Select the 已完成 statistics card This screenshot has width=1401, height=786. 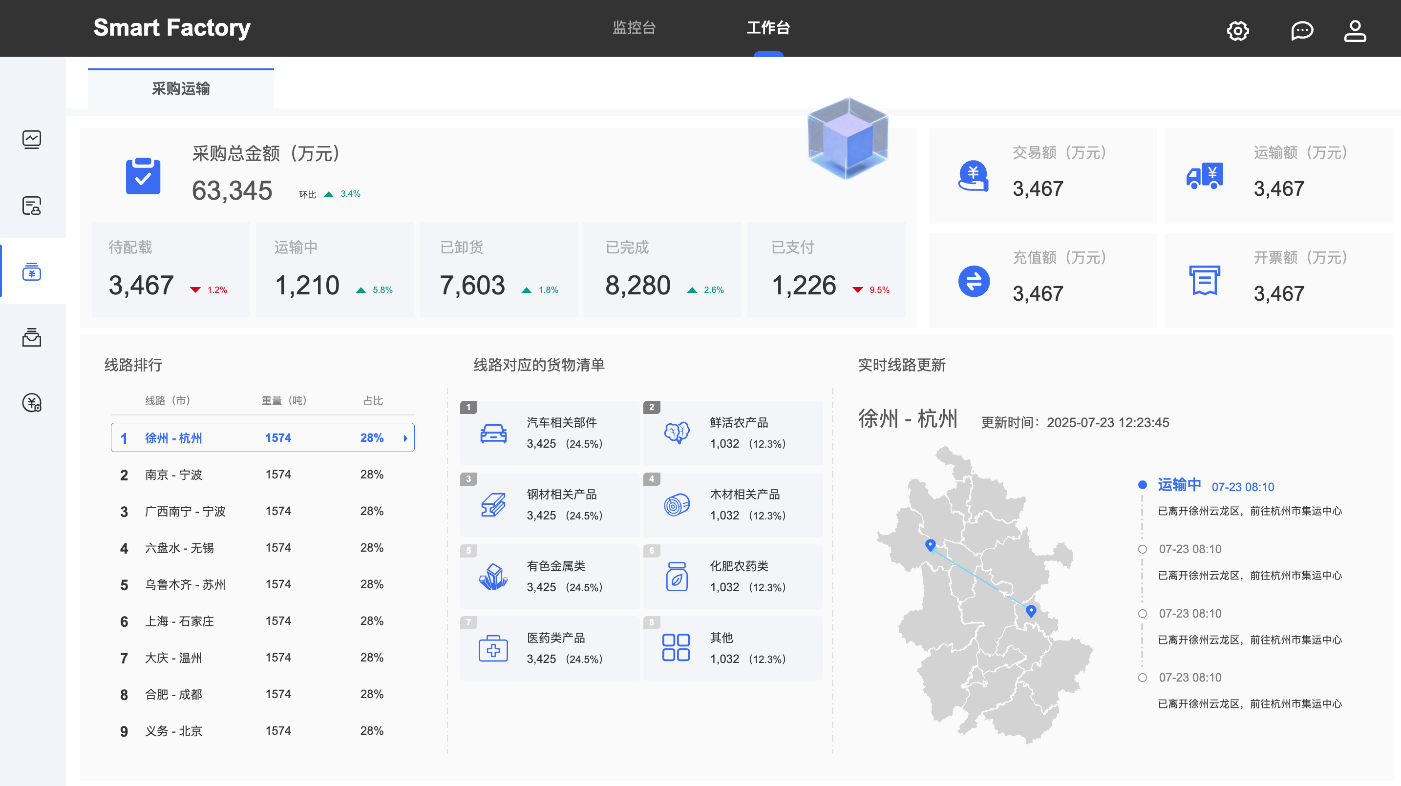coord(662,269)
